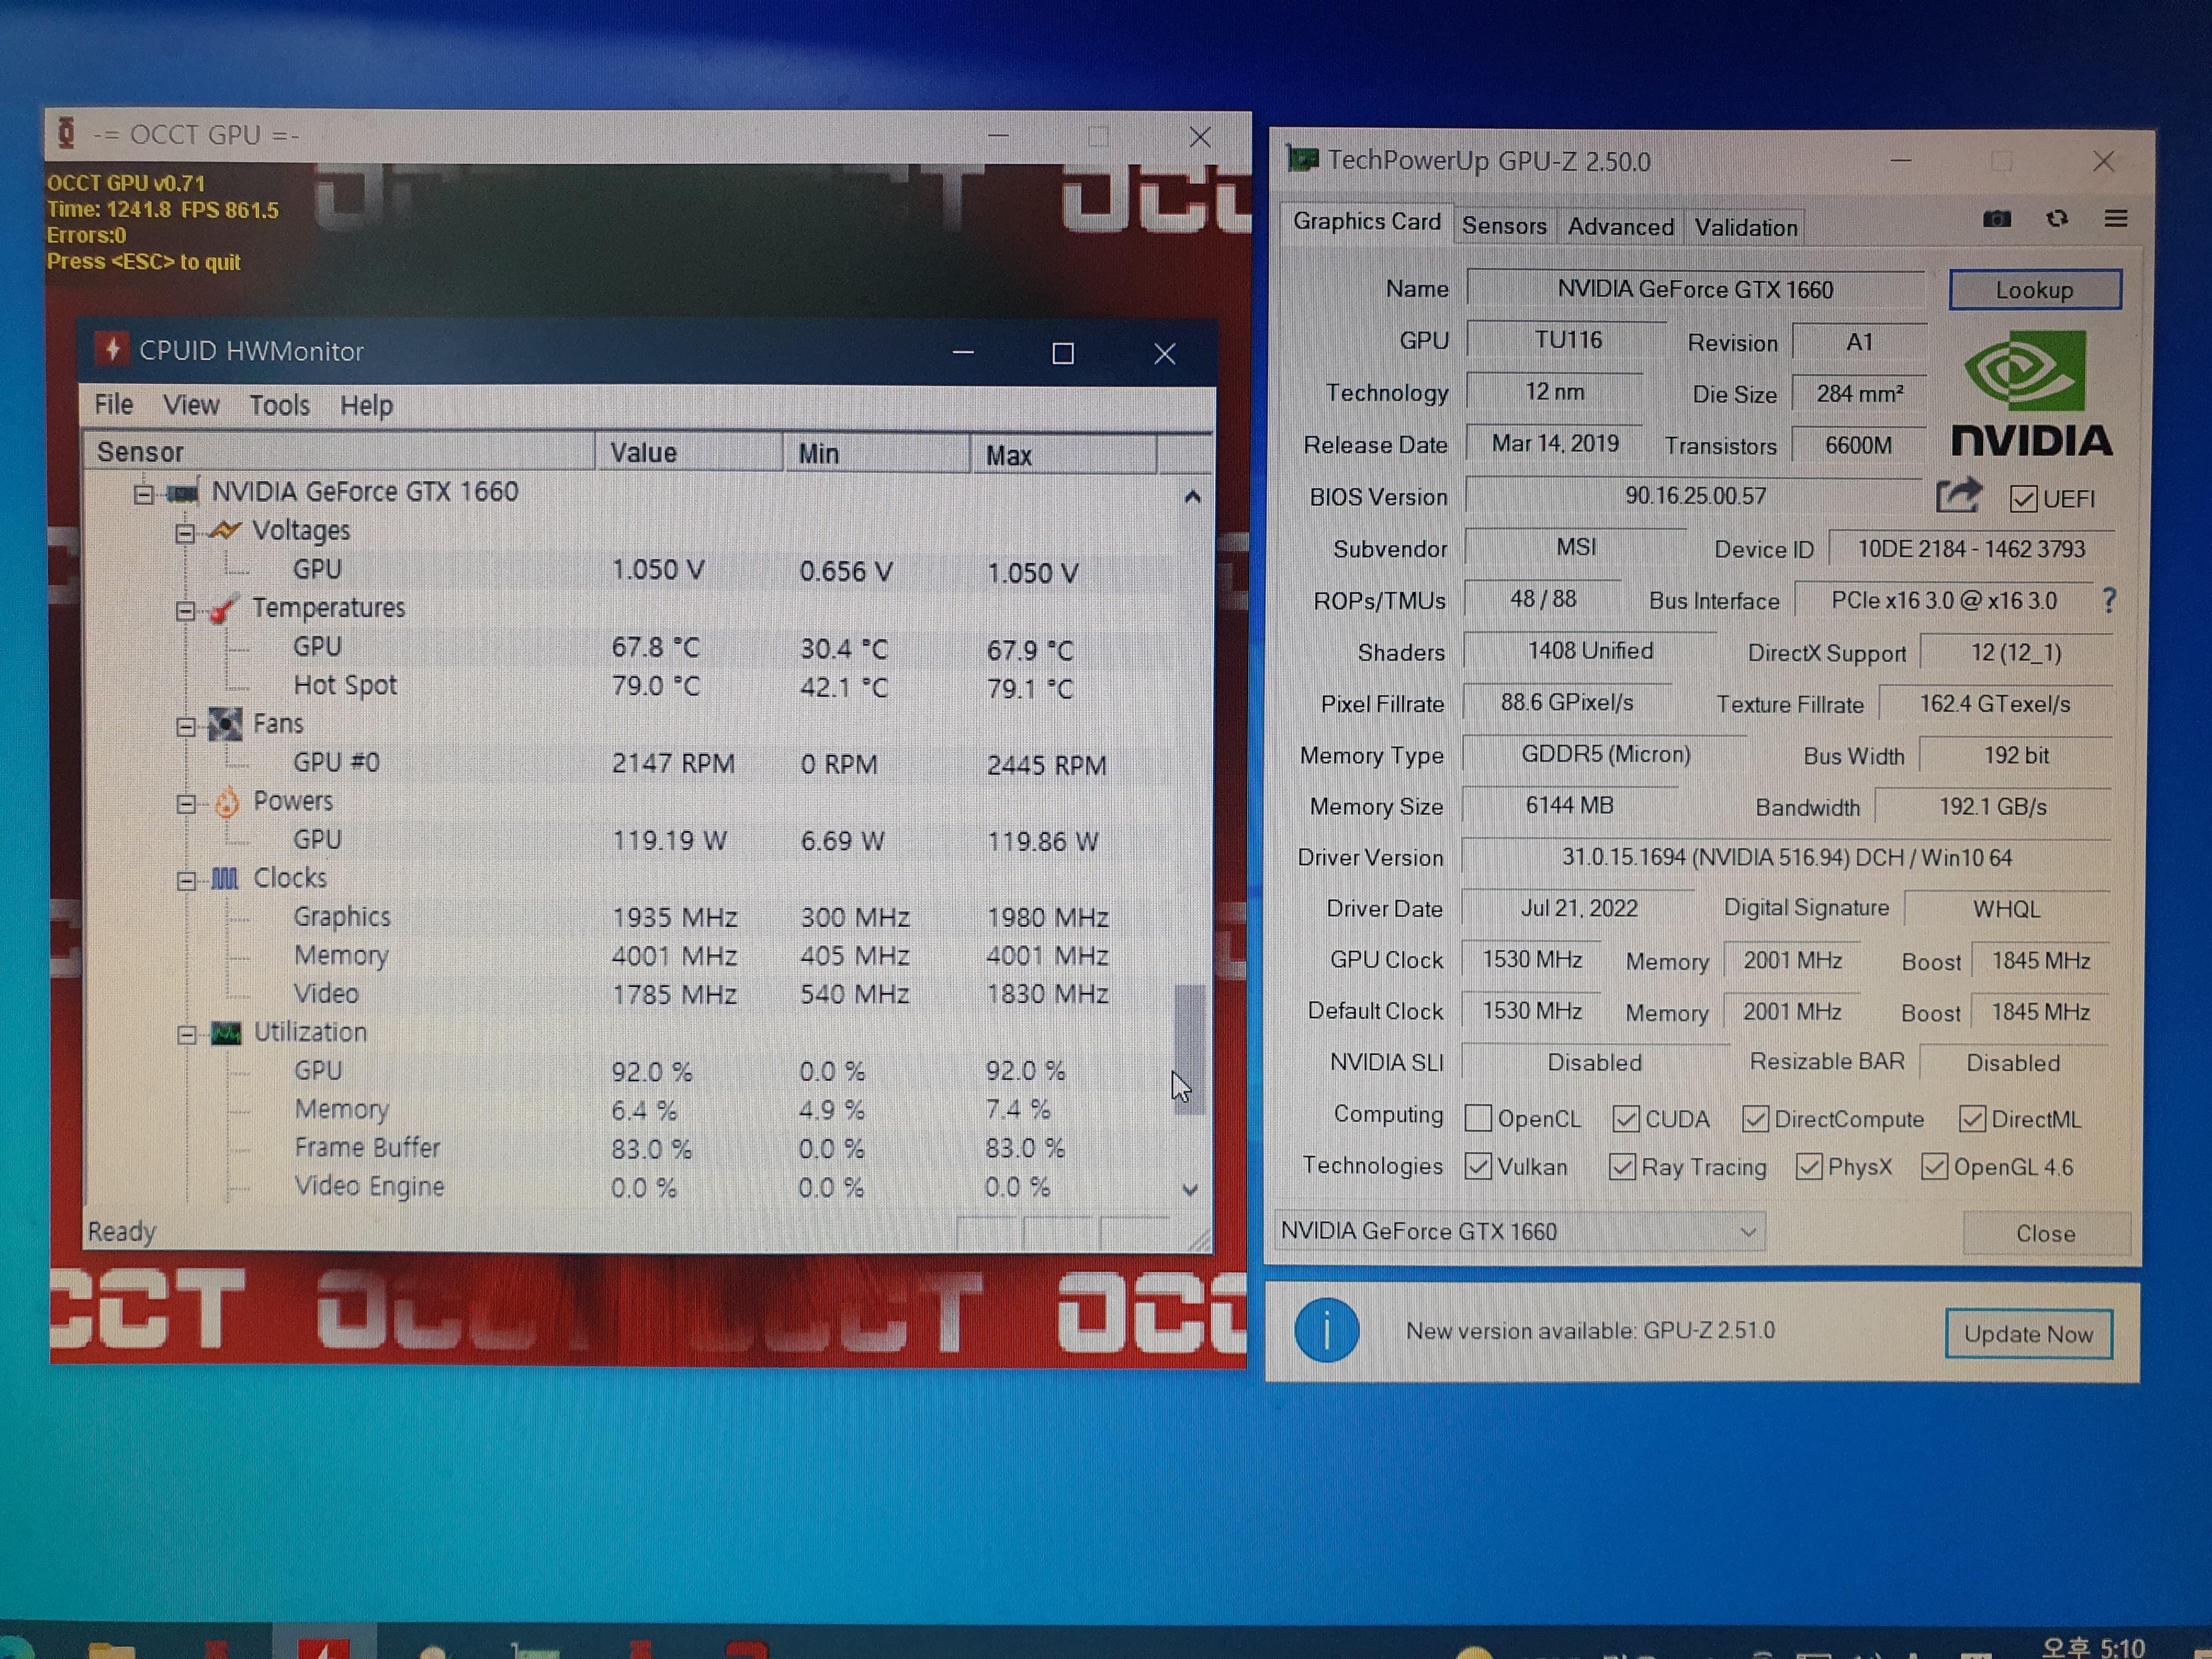
Task: Click the Fans category icon
Action: tap(225, 724)
